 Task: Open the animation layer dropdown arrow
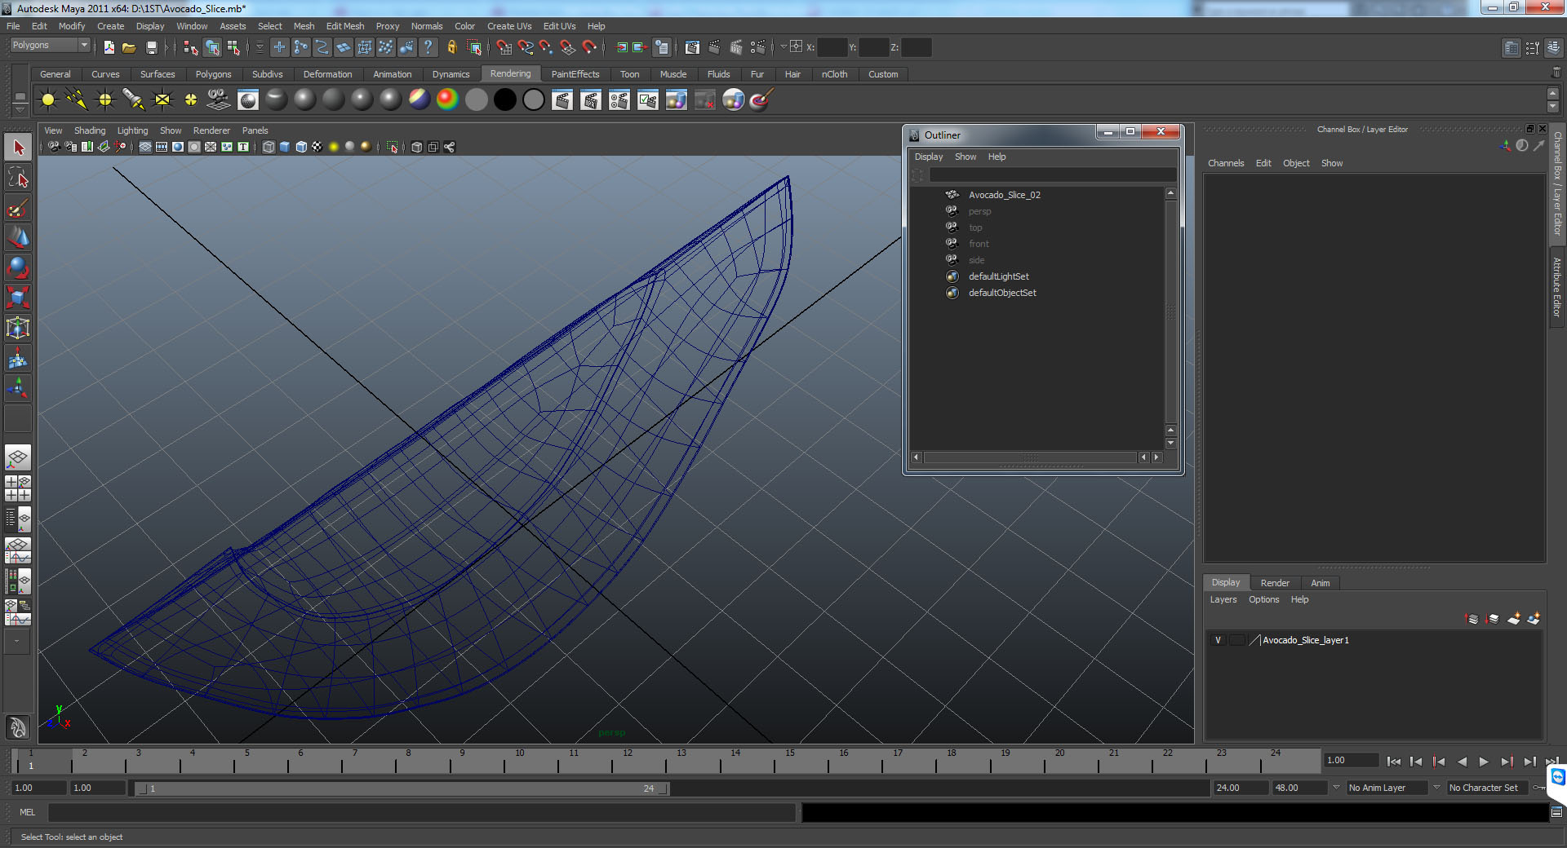point(1336,788)
